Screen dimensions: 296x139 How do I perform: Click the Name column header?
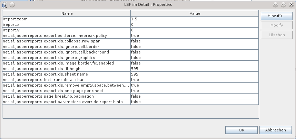pos(67,13)
